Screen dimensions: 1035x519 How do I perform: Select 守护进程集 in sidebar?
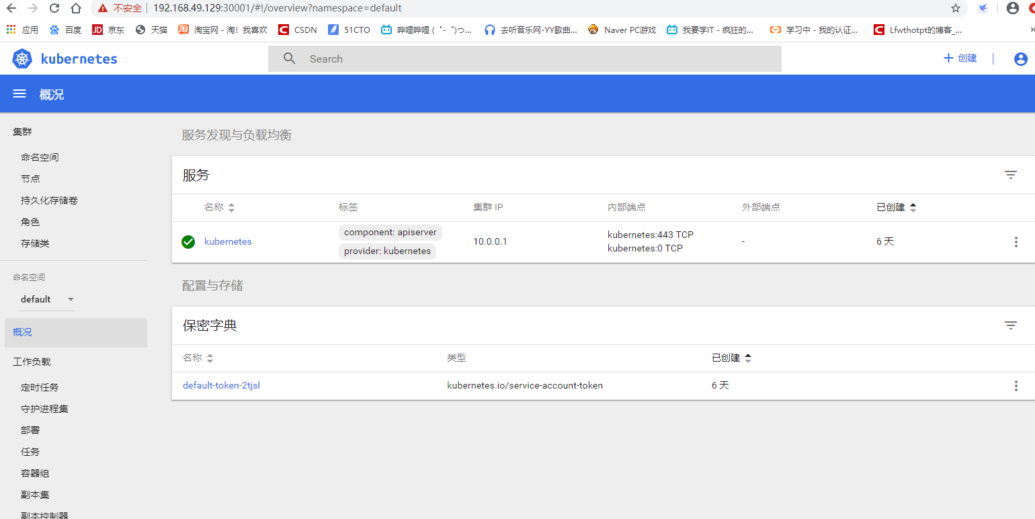tap(44, 409)
